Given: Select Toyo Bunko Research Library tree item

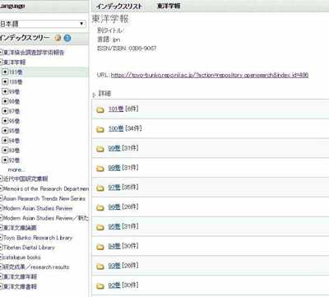Looking at the screenshot, I should (x=38, y=238).
